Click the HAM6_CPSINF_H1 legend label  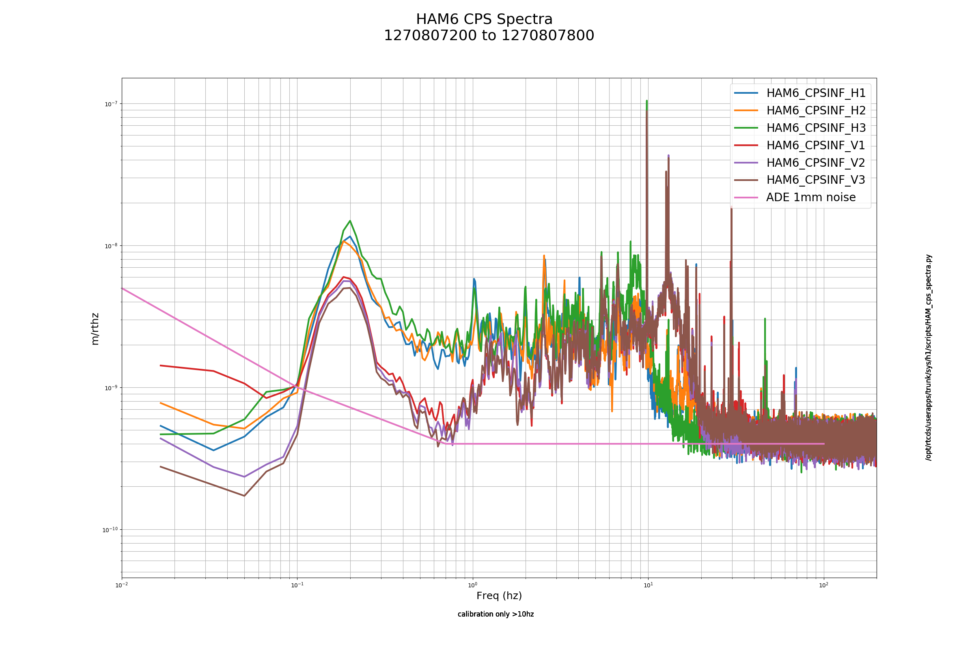point(816,93)
